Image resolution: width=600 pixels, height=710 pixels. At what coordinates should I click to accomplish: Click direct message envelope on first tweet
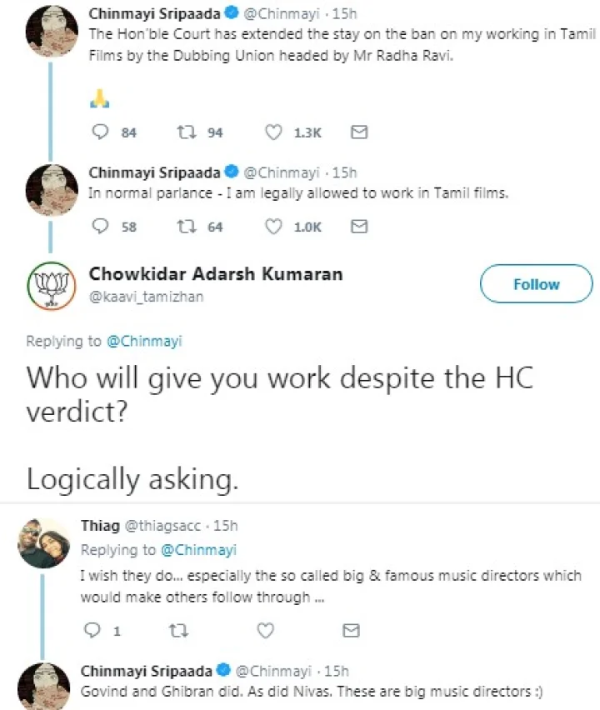pyautogui.click(x=358, y=132)
